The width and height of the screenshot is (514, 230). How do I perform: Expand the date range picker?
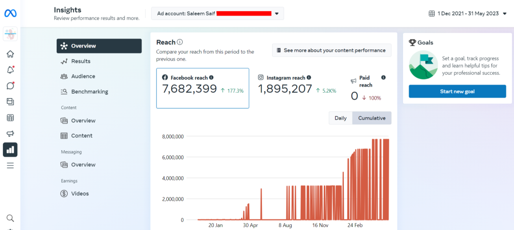(x=467, y=14)
